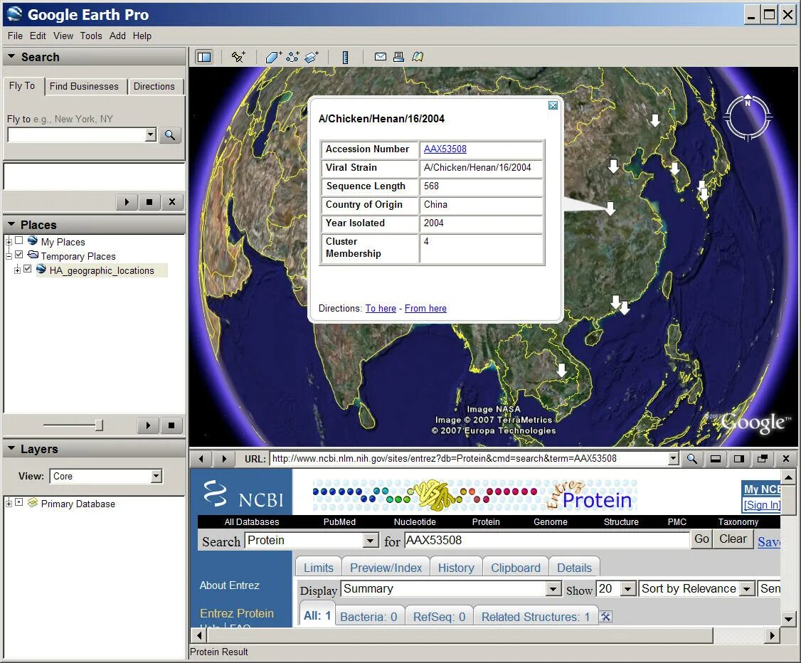Screen dimensions: 801x663
Task: Click the Add Image Overlay toolbar icon
Action: (312, 57)
